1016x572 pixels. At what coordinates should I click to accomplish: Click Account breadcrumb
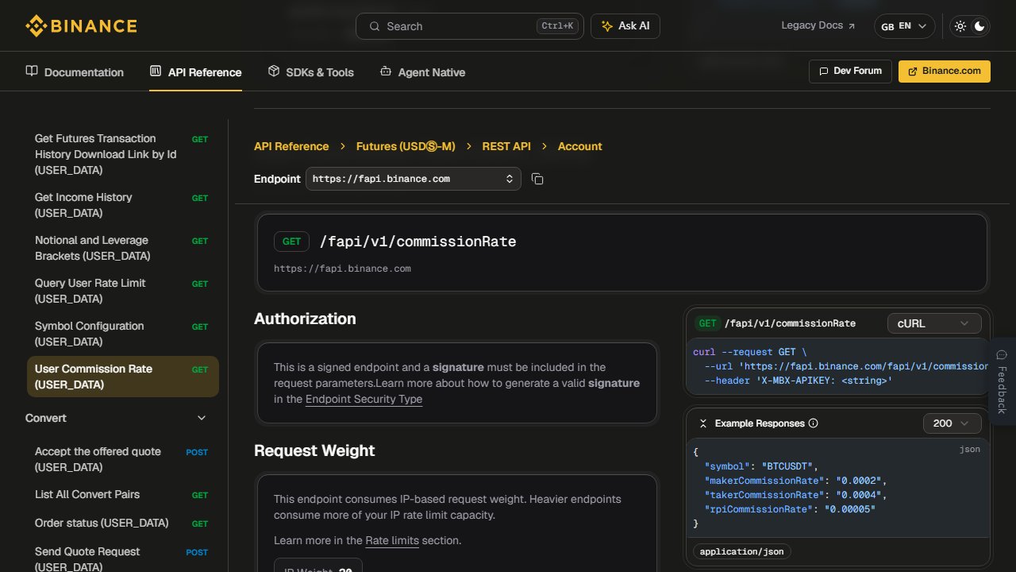coord(580,146)
